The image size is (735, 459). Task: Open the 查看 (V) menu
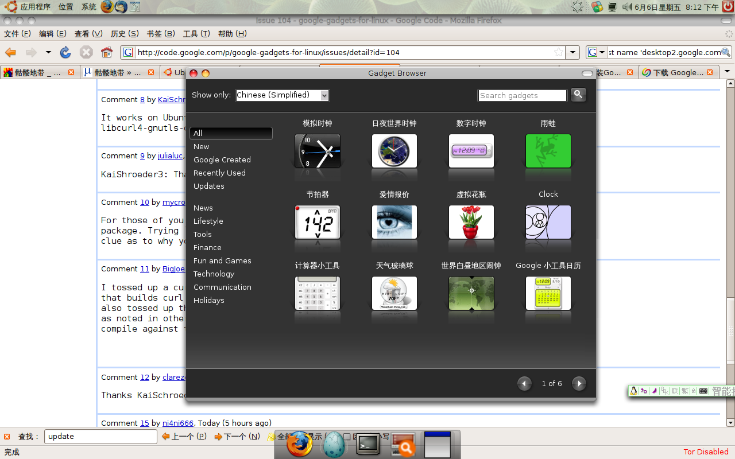pos(88,34)
